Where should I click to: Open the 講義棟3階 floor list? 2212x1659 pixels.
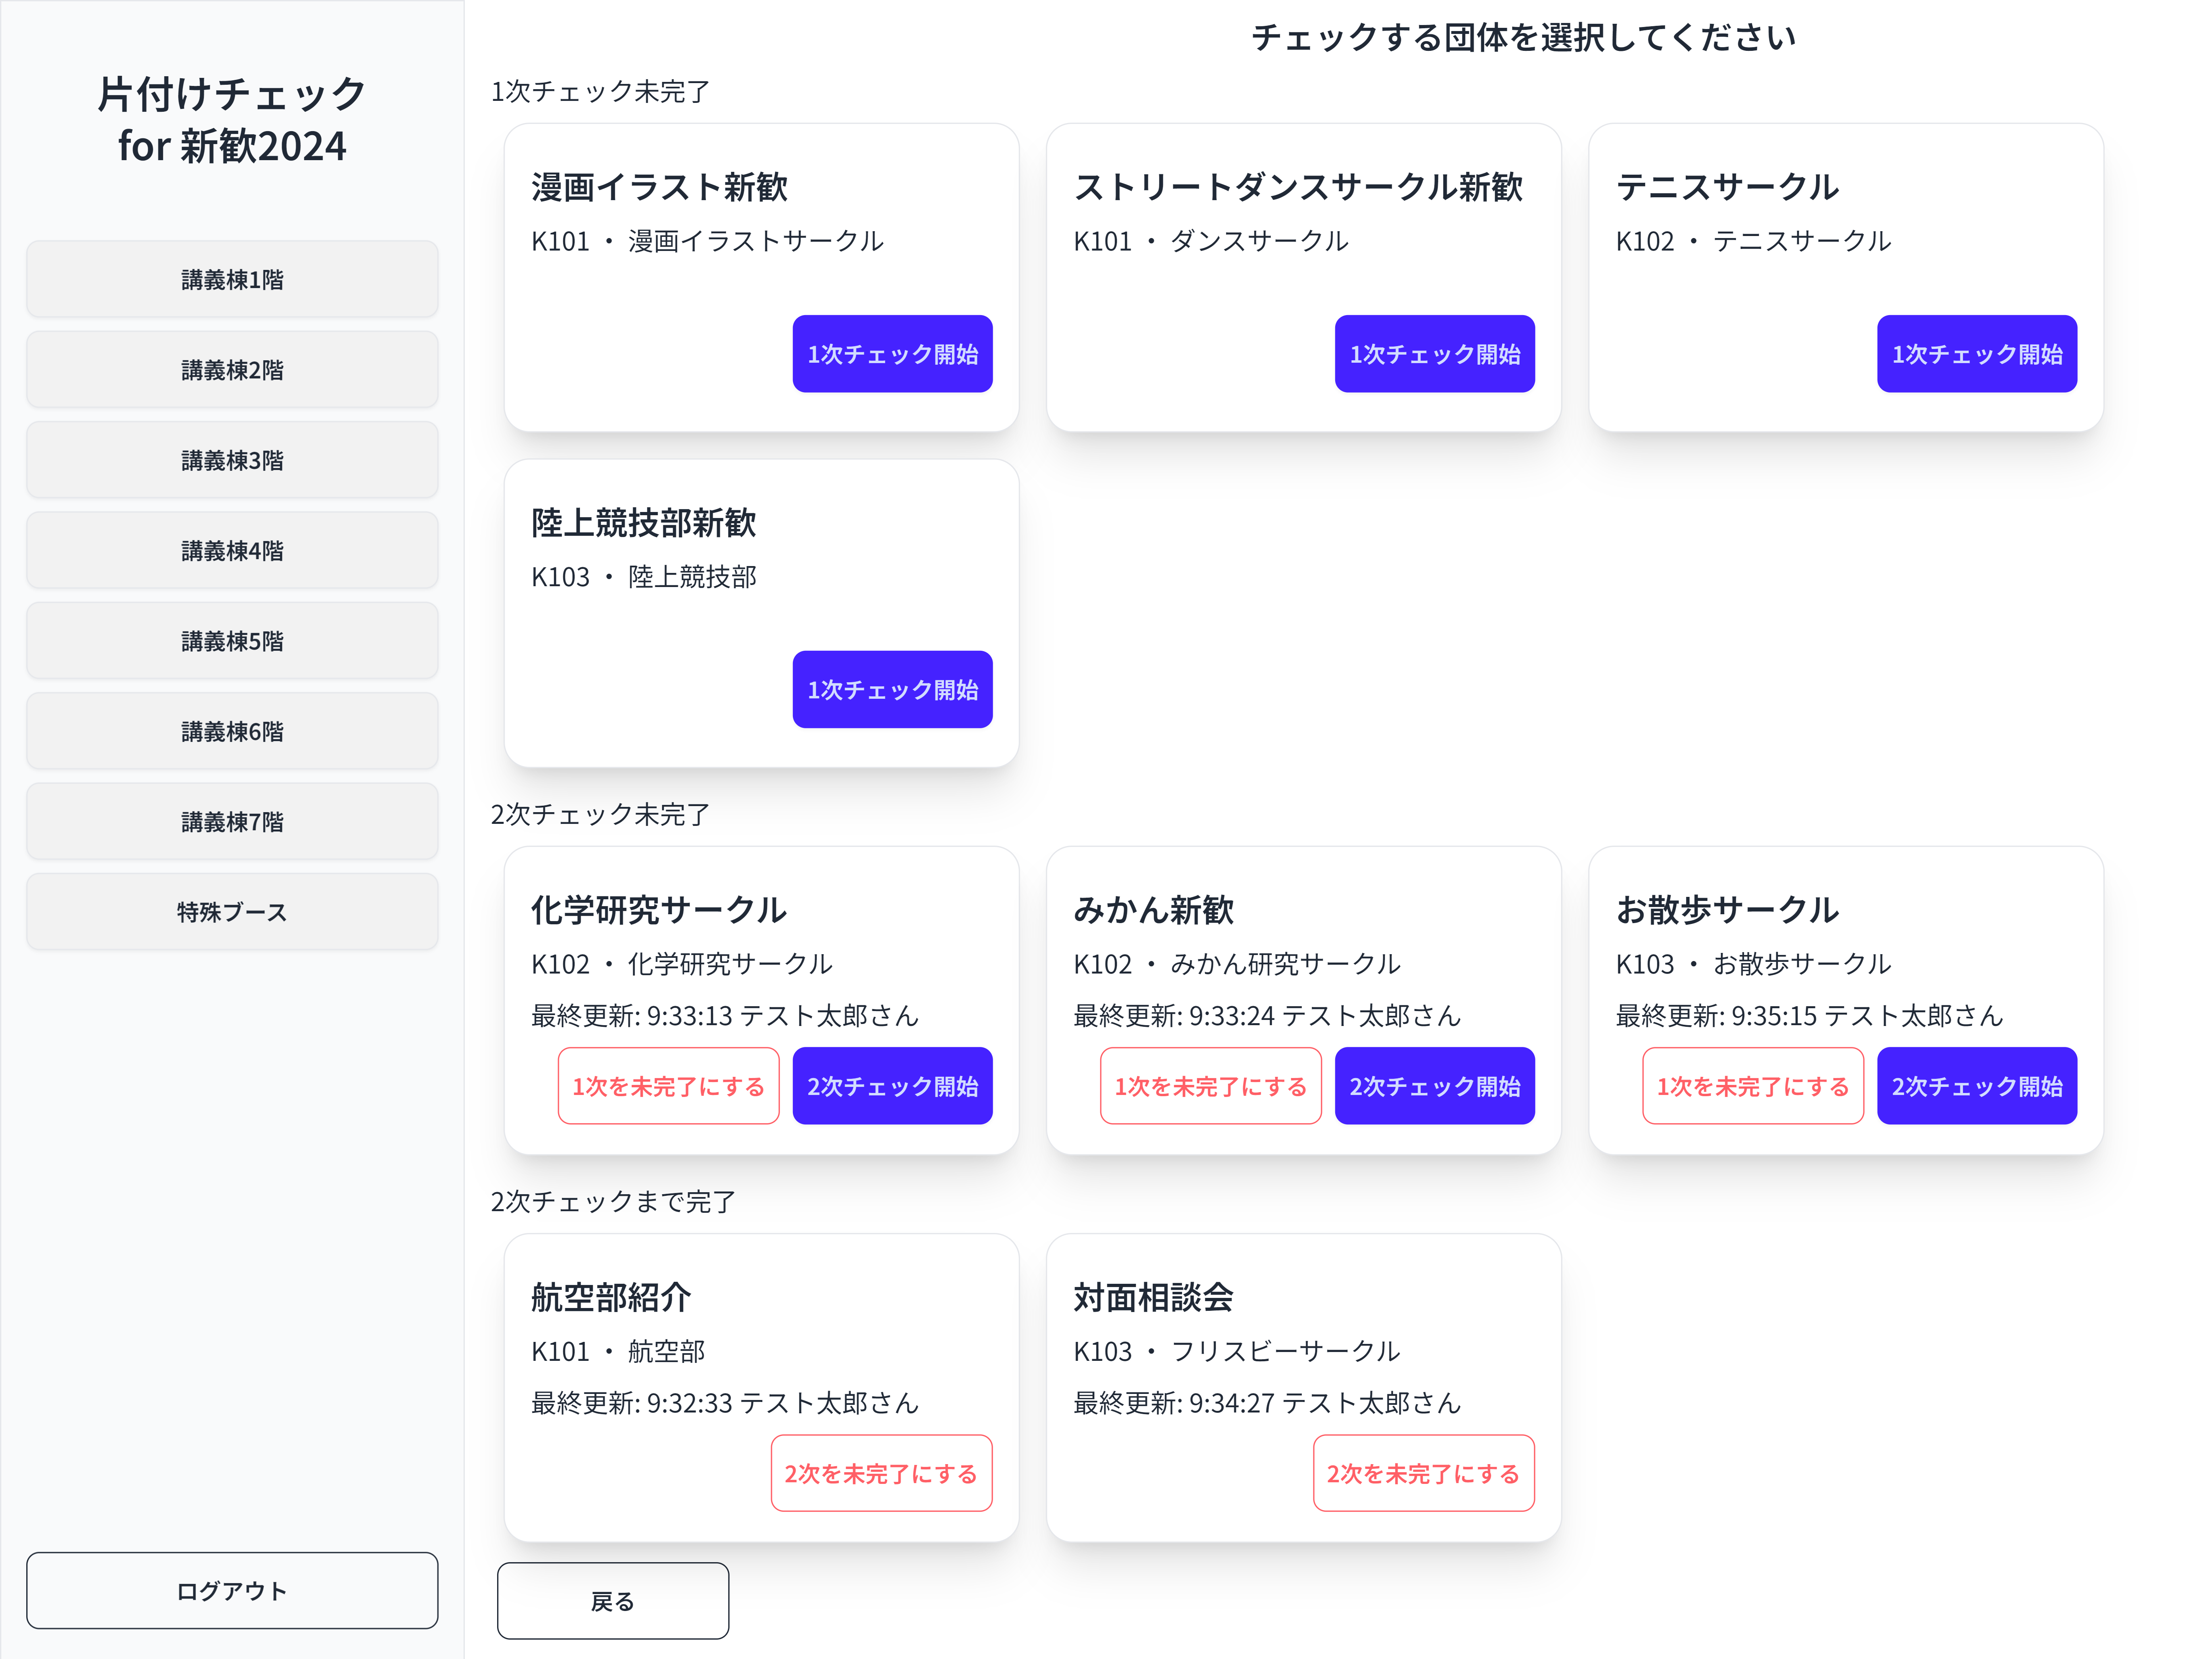pos(232,460)
